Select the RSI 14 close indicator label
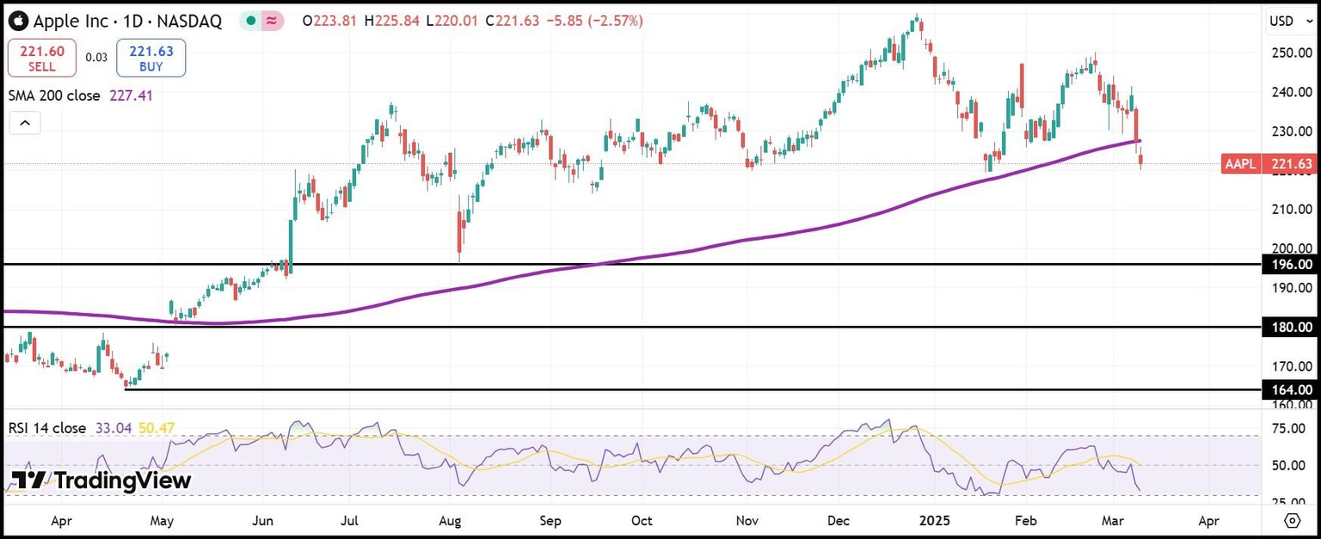This screenshot has height=539, width=1321. tap(47, 428)
